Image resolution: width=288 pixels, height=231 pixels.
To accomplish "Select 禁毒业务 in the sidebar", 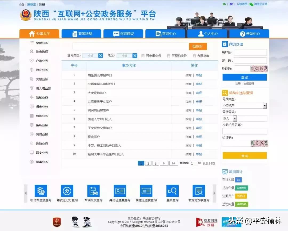I will click(42, 162).
